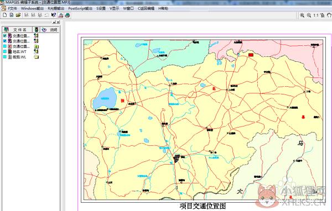Viewport: 332px width, 211px height.
Task: Open the Windows输出 menu
Action: click(32, 8)
